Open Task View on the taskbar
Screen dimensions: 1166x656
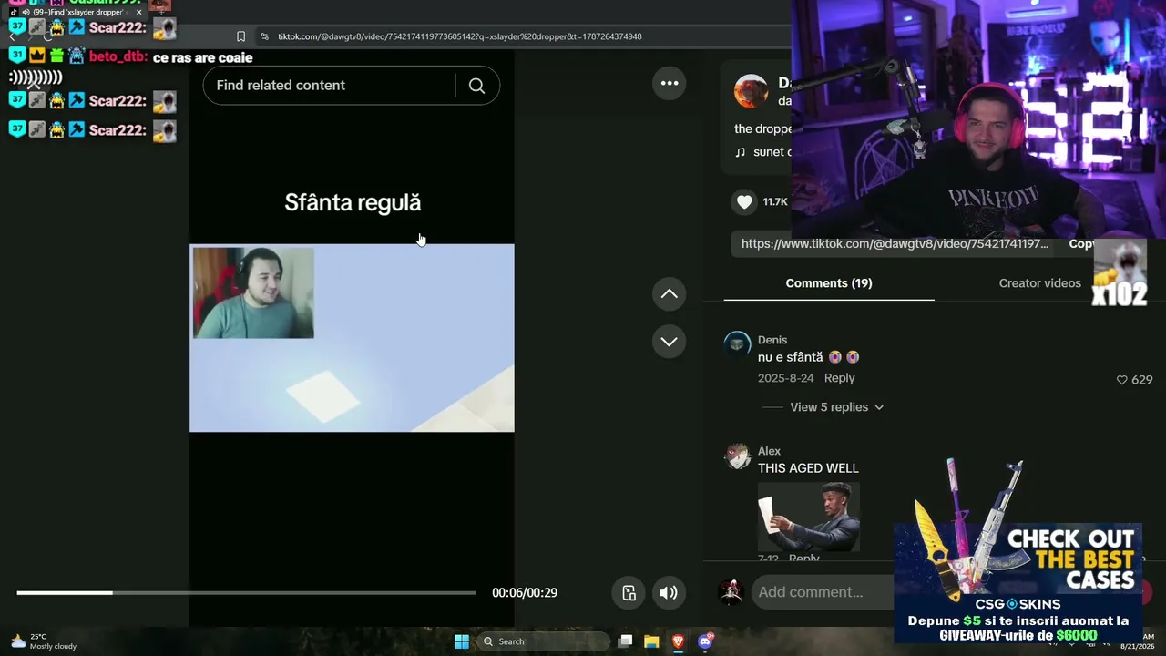(625, 641)
